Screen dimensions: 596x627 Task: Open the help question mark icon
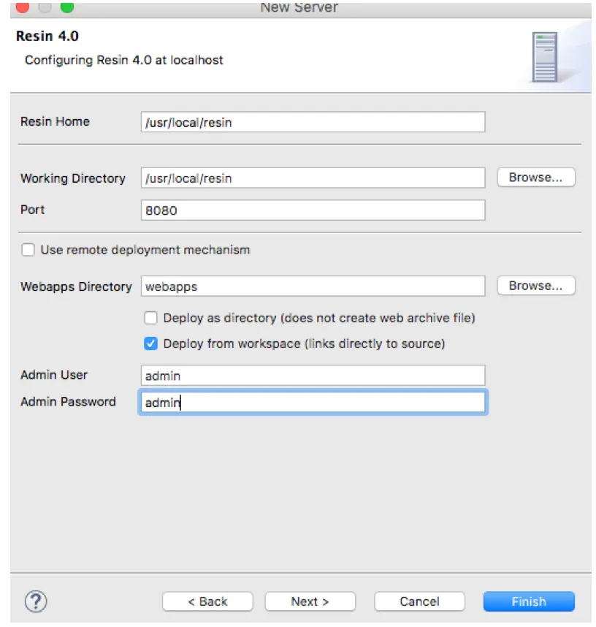pos(36,601)
